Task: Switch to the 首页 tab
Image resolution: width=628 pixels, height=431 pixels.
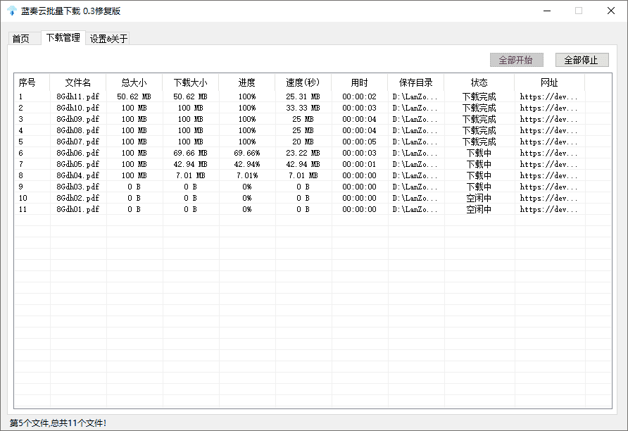Action: point(21,39)
